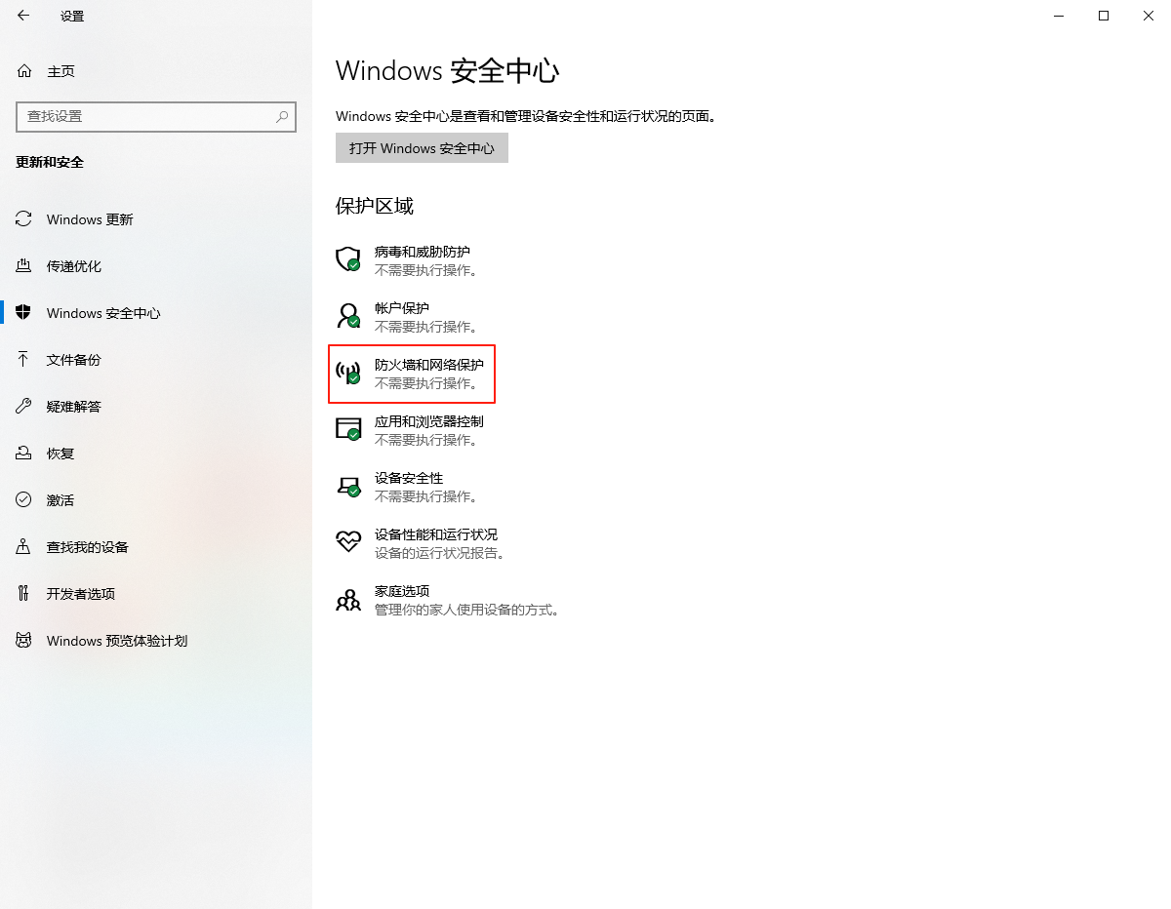Click the 更新和安全 section heading
Screen dimensions: 1171x909
click(50, 162)
